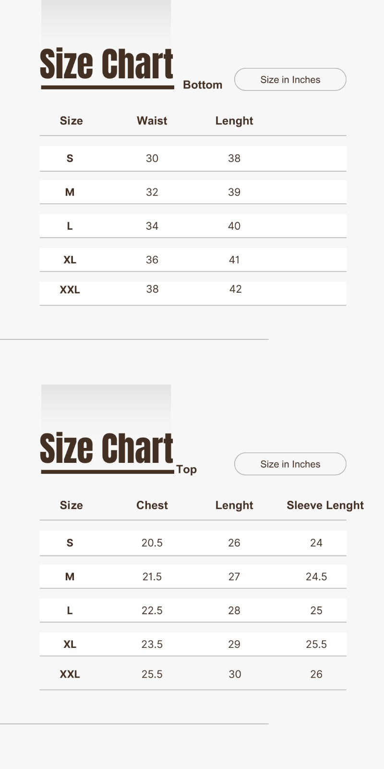The width and height of the screenshot is (384, 769).
Task: Select the Chest column header
Action: tap(152, 505)
